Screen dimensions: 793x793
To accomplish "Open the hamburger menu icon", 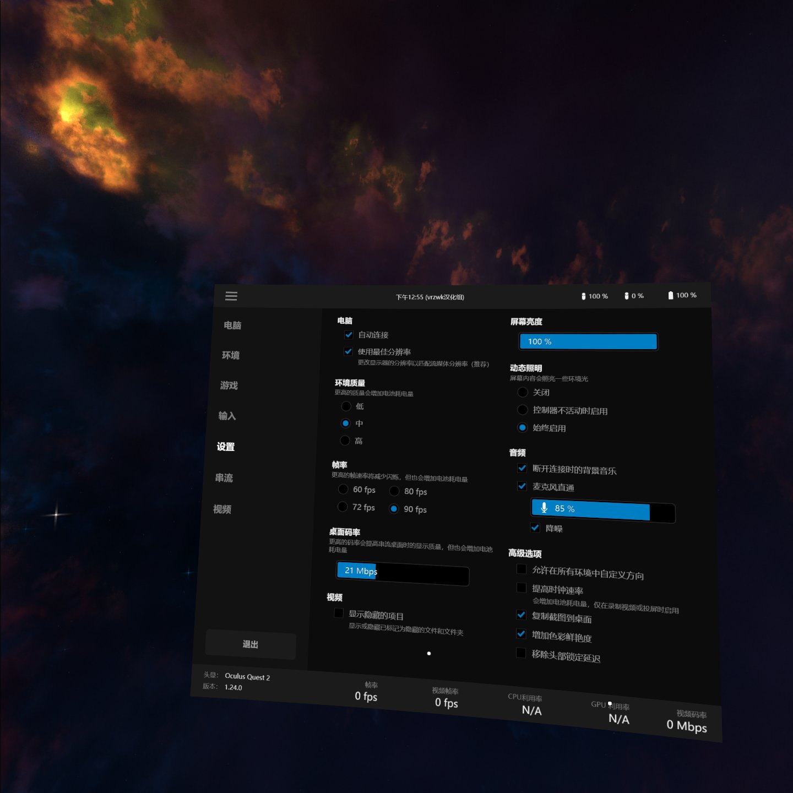I will click(231, 296).
